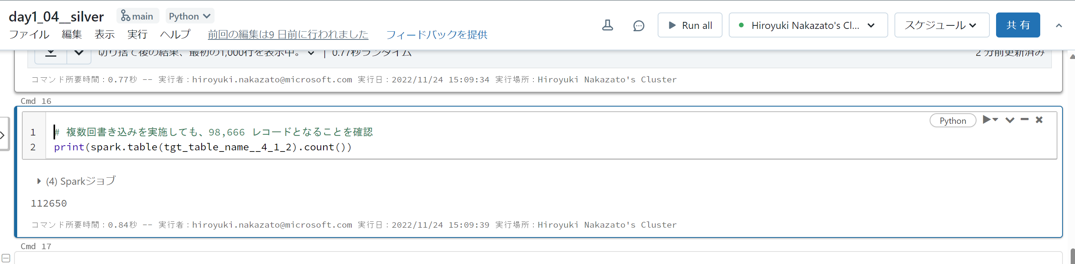This screenshot has width=1075, height=264.
Task: Jump to next cell with down chevron icon
Action: (1009, 120)
